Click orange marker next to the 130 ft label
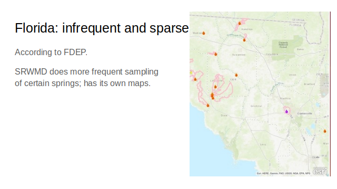337x189 pixels. [236, 75]
